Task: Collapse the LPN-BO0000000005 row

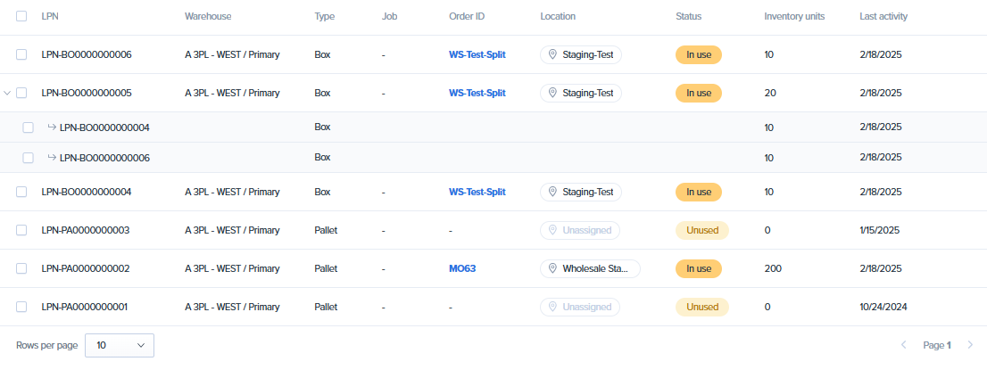Action: tap(7, 93)
